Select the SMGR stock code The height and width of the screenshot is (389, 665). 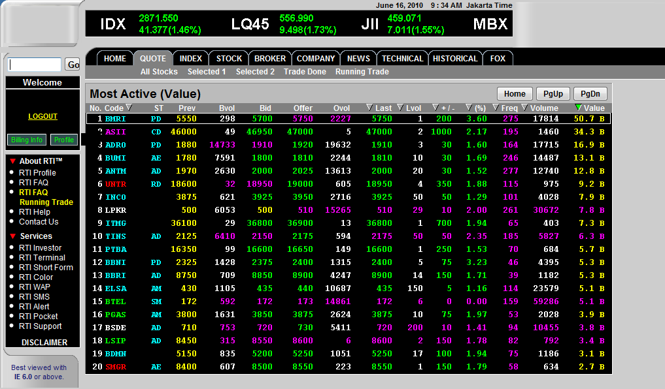[x=115, y=367]
